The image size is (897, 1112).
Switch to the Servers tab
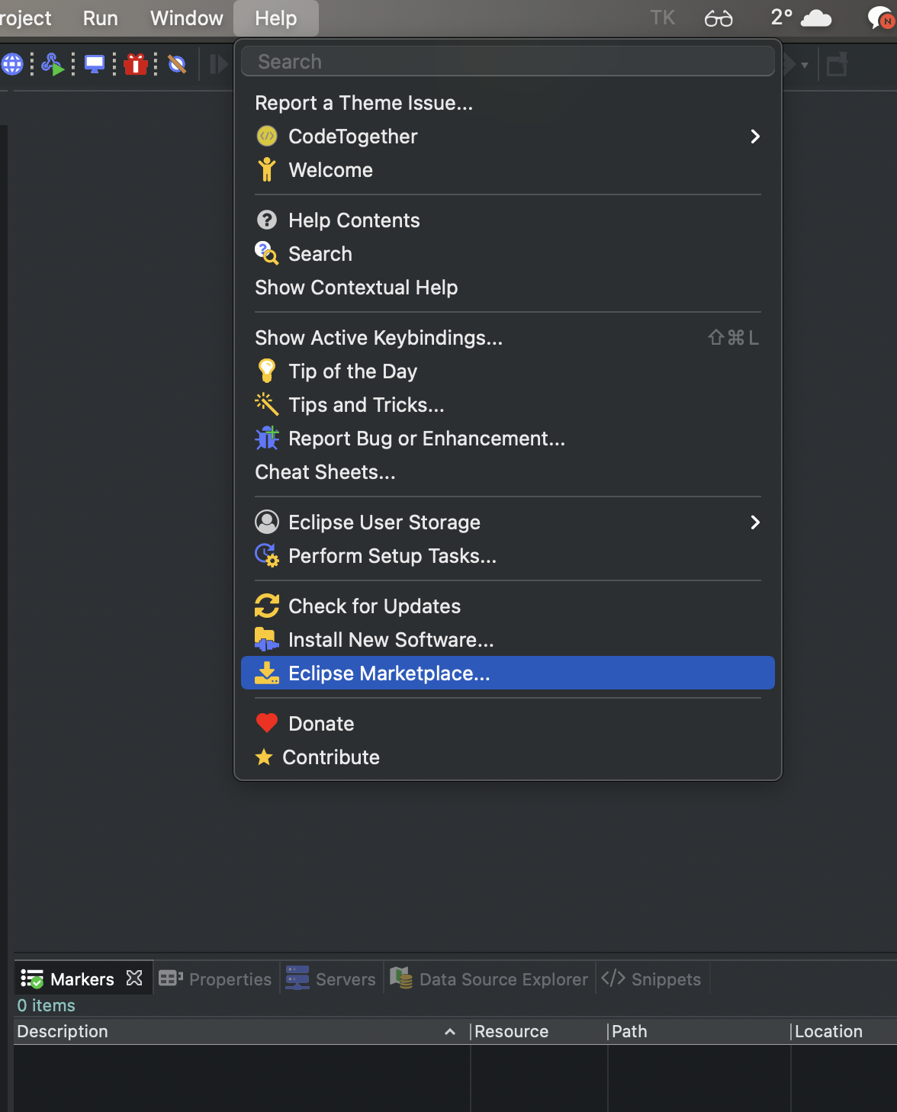(331, 979)
